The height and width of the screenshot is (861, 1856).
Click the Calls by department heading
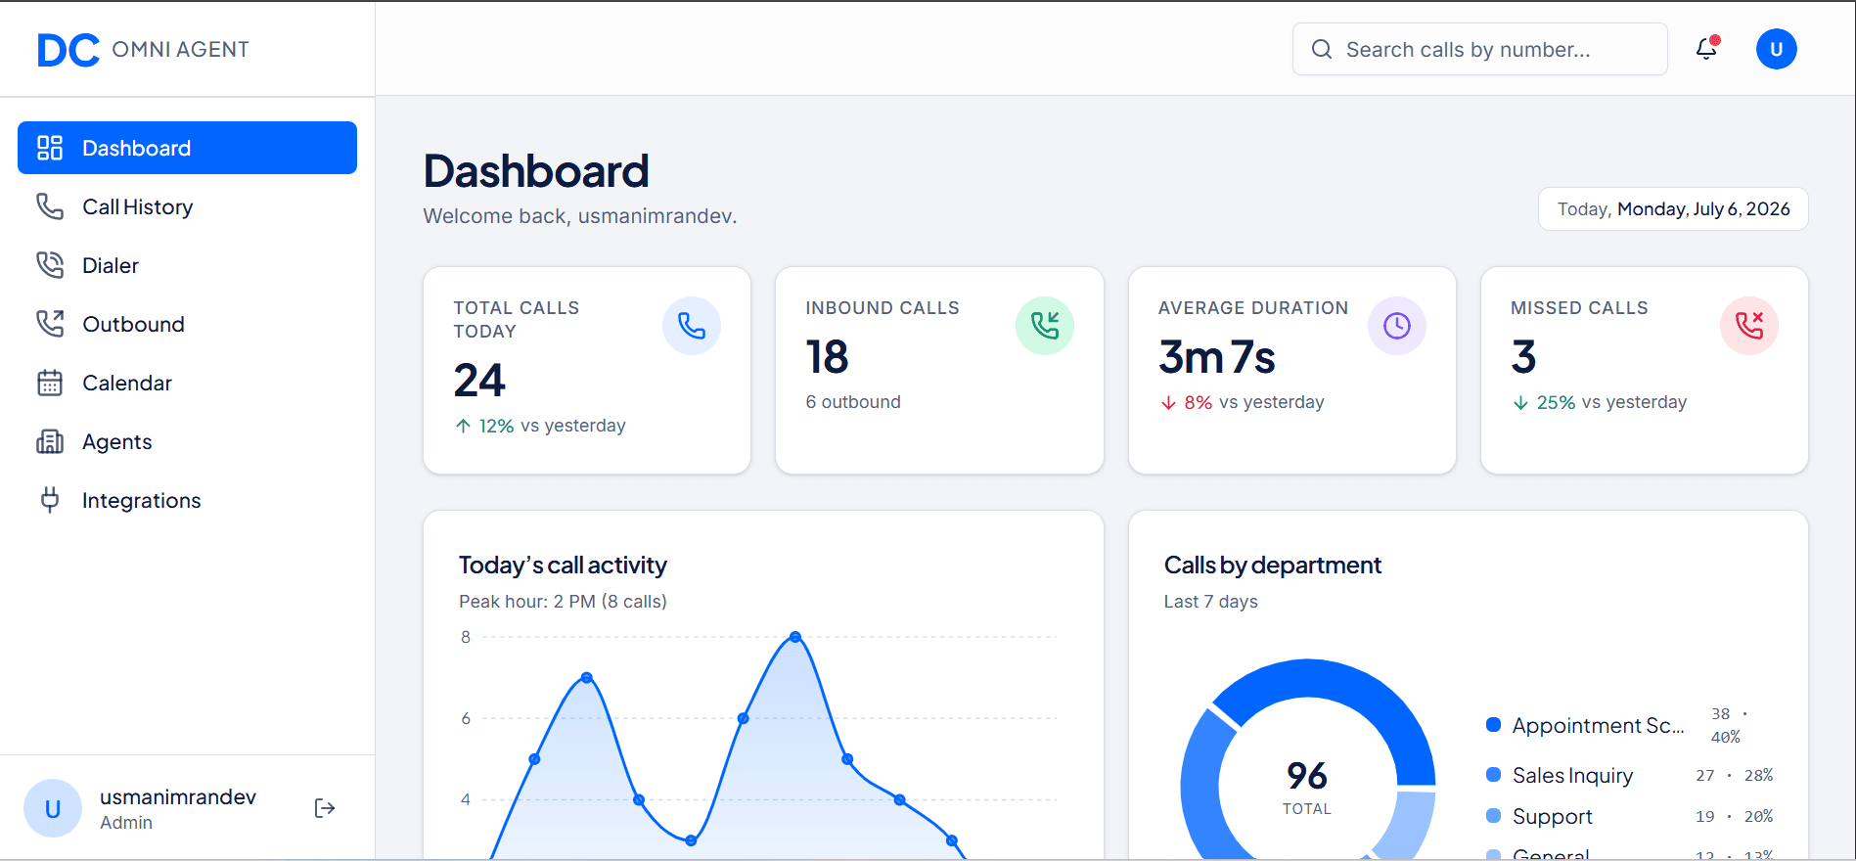pyautogui.click(x=1272, y=565)
